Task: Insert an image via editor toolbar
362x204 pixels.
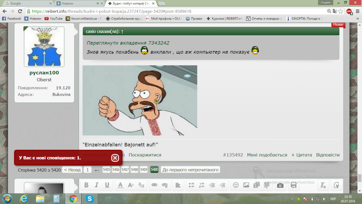Action: click(246, 185)
